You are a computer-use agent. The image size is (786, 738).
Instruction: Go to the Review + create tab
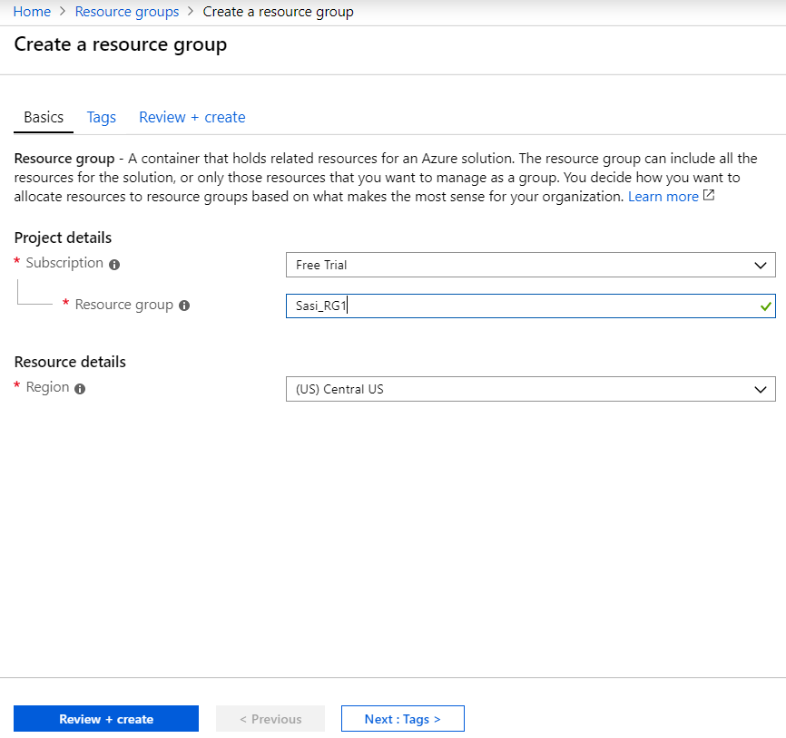pos(192,118)
